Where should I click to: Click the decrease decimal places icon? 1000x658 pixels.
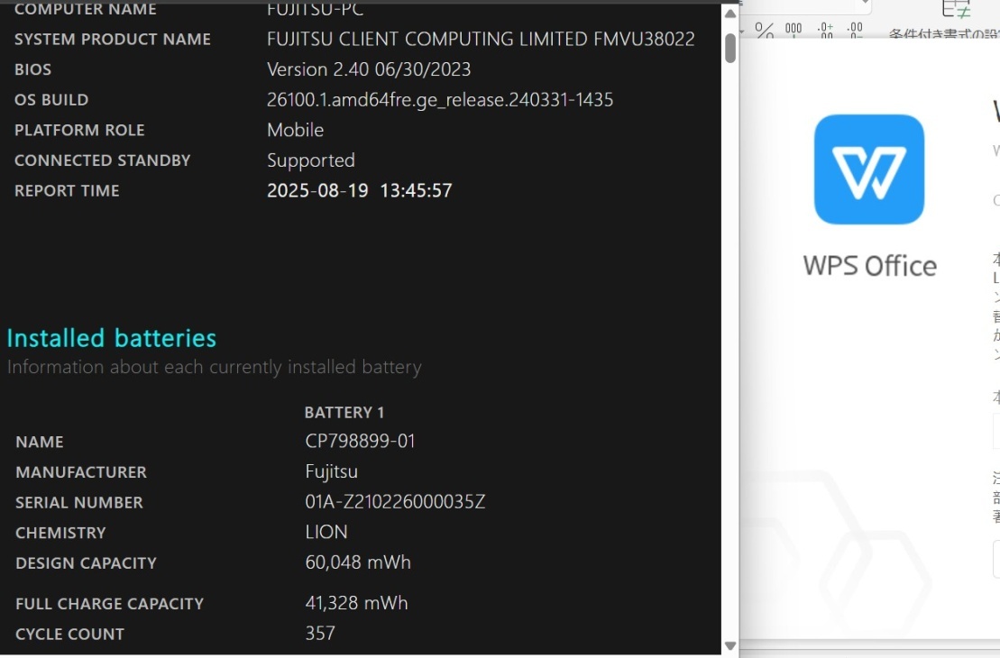pyautogui.click(x=855, y=30)
